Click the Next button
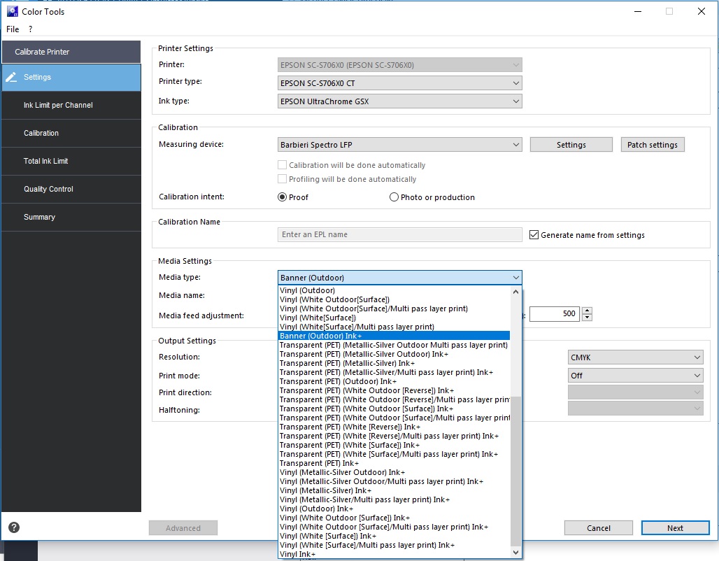The height and width of the screenshot is (561, 719). [x=675, y=528]
